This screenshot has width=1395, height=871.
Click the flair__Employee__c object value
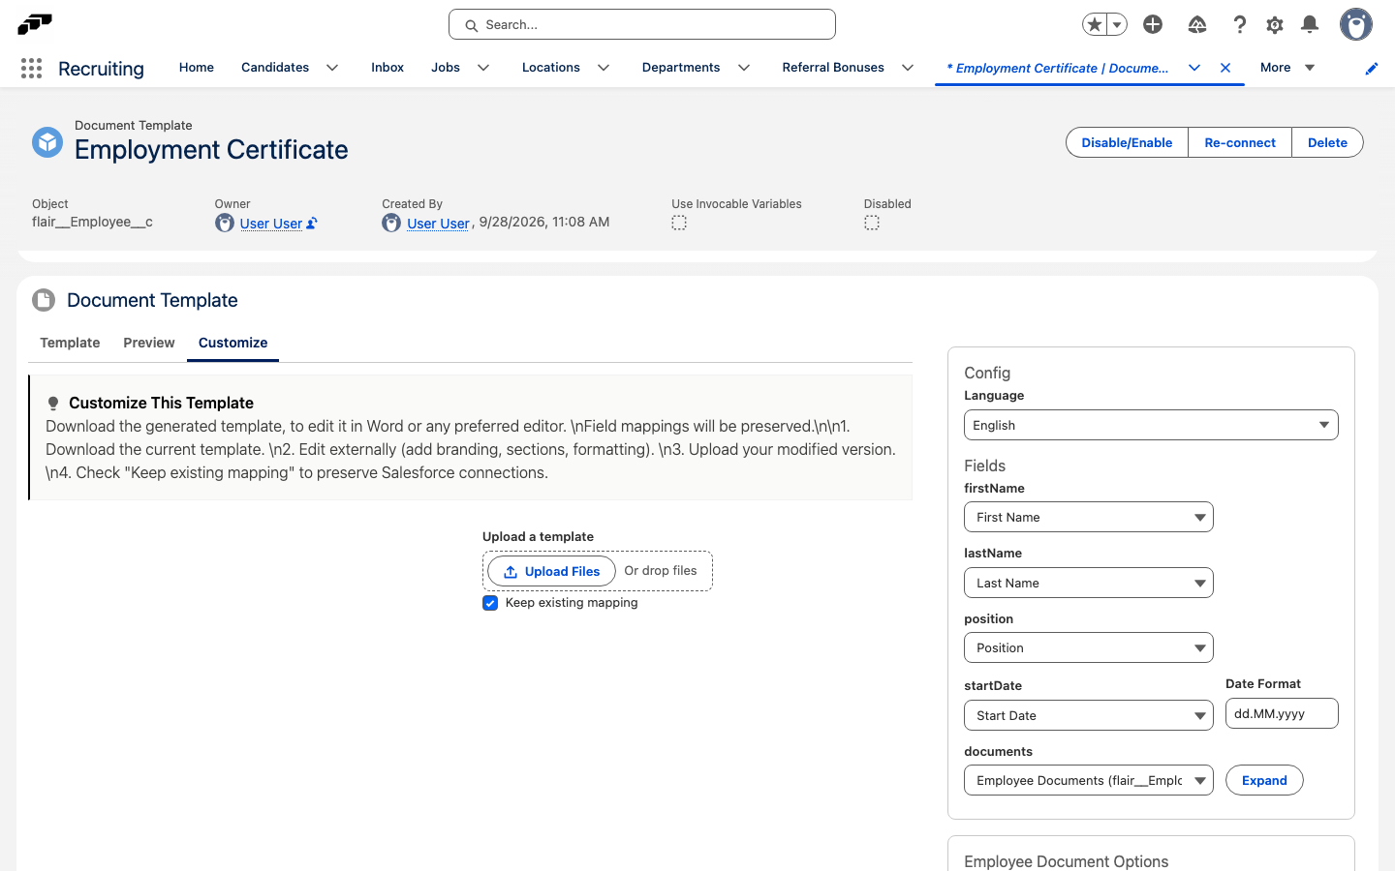[92, 222]
